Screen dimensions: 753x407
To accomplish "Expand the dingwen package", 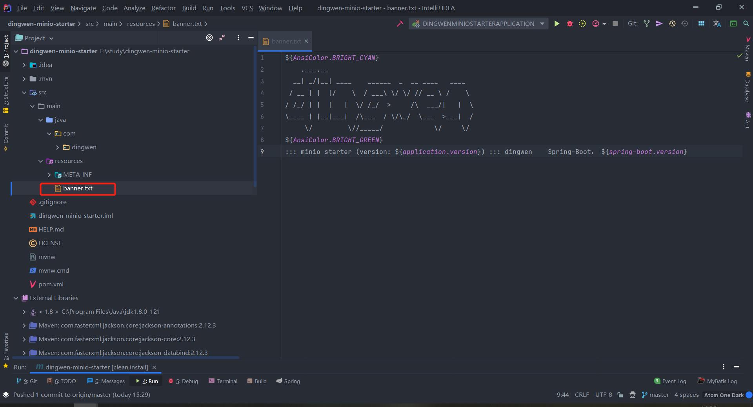I will [57, 147].
